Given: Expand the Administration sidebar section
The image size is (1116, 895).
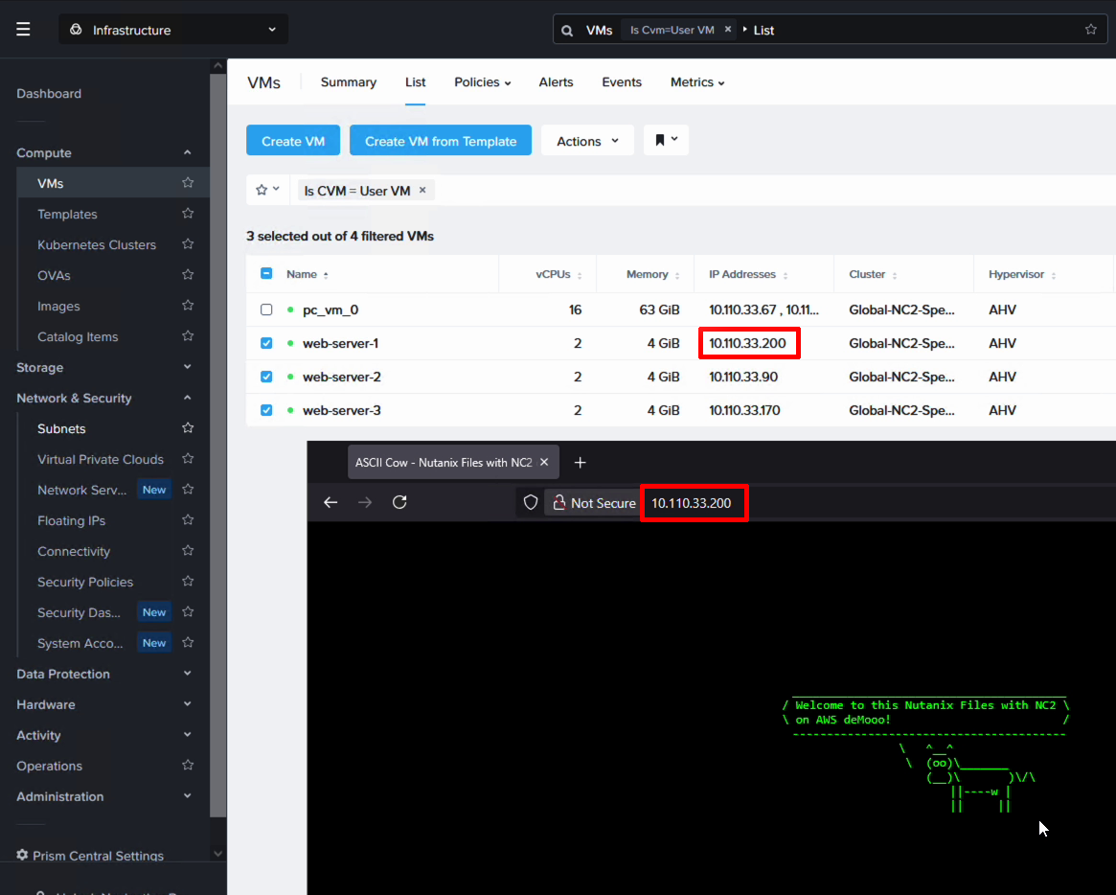Looking at the screenshot, I should click(187, 795).
